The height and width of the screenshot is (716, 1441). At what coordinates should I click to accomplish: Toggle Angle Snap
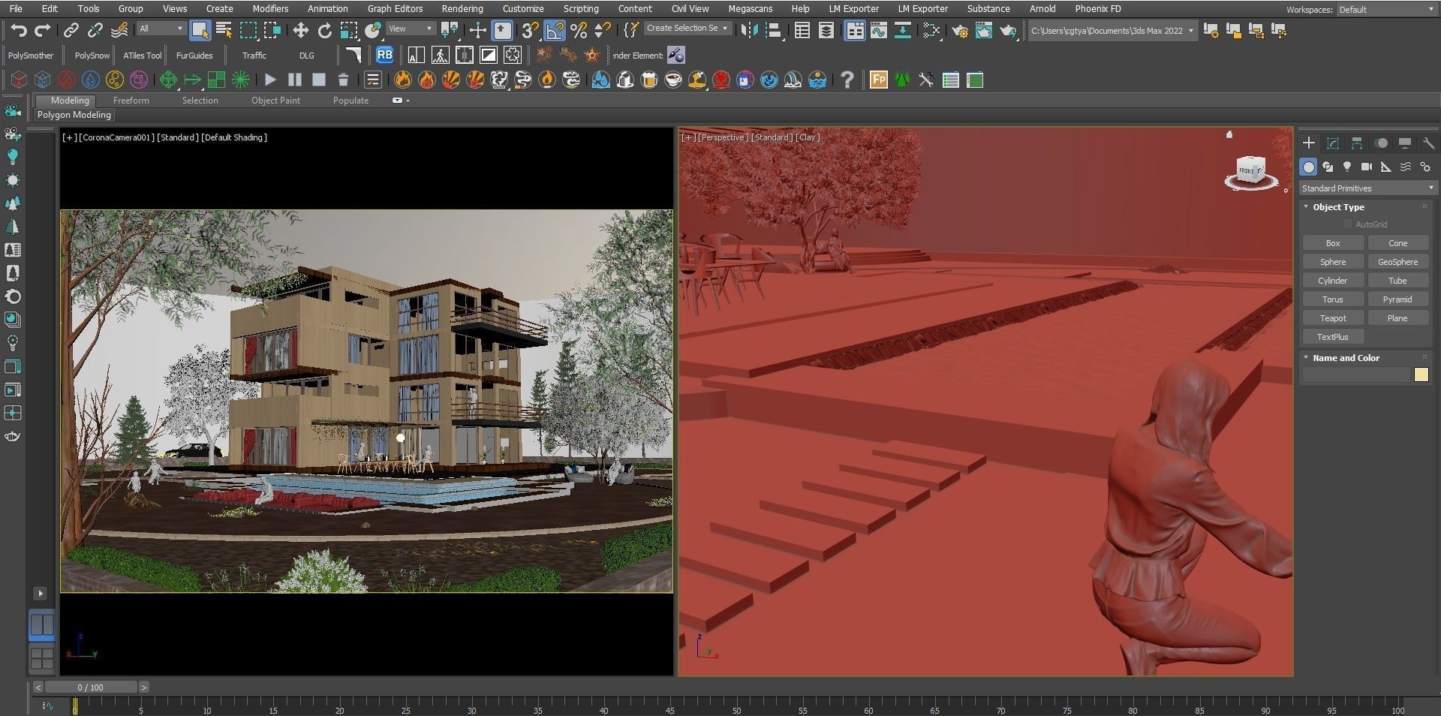(x=555, y=30)
